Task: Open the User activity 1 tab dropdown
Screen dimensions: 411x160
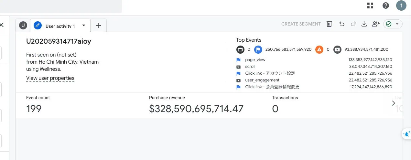Action: click(x=84, y=26)
